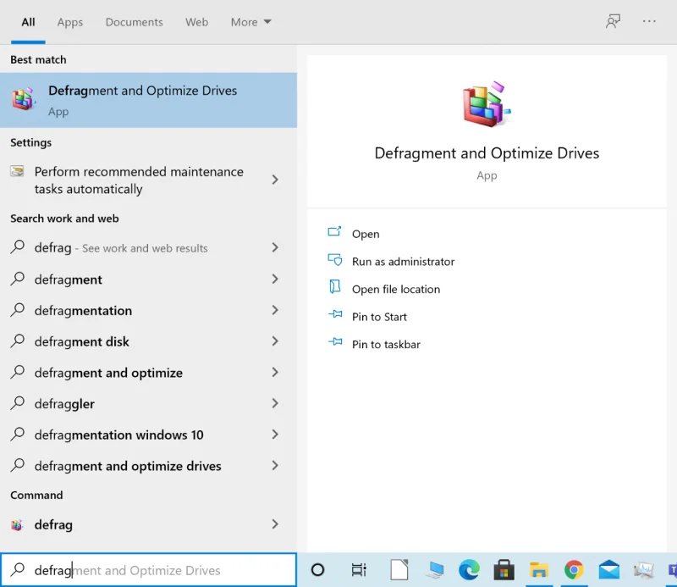
Task: Open the More filter dropdown
Action: [250, 22]
